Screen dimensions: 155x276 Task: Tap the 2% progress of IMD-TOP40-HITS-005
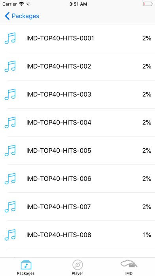click(147, 151)
